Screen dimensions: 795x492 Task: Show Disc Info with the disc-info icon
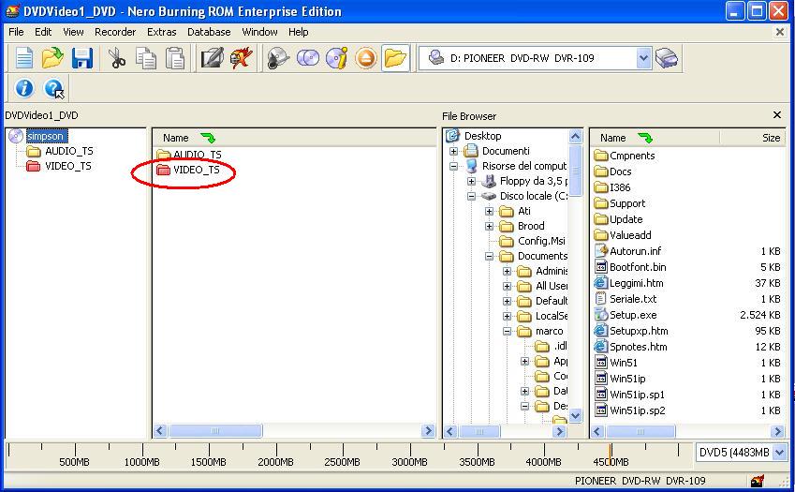(x=337, y=58)
